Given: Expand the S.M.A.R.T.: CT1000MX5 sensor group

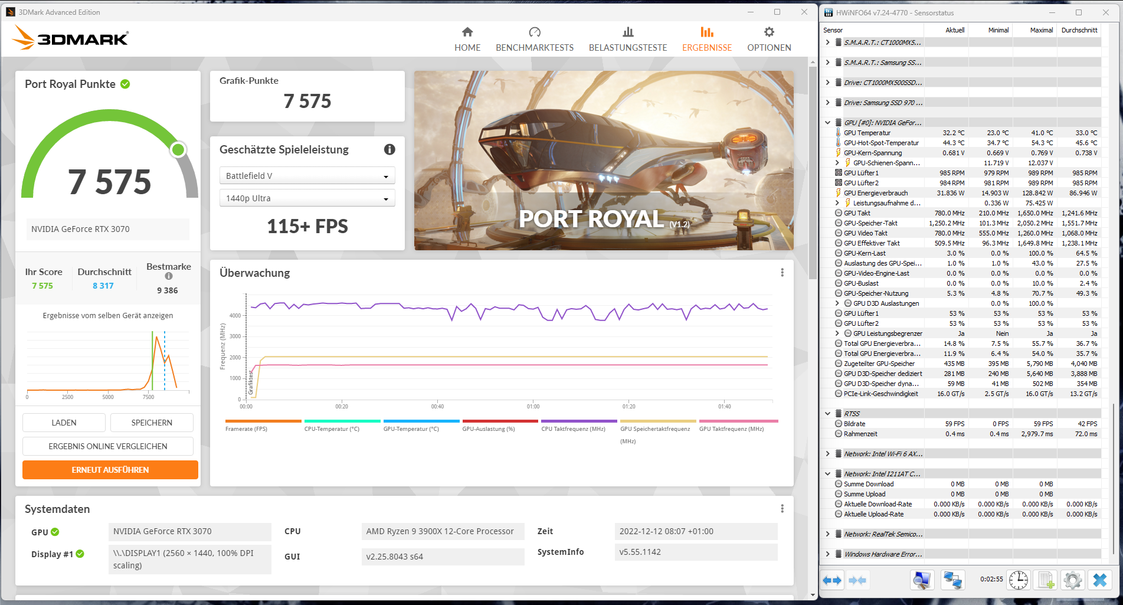Looking at the screenshot, I should pos(827,42).
